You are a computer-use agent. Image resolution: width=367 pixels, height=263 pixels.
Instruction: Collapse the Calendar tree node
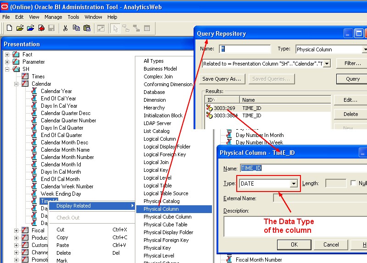16,84
